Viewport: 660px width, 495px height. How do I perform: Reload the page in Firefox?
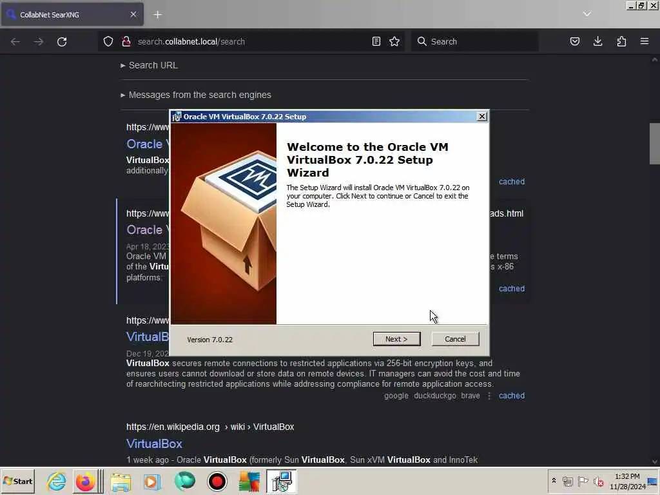tap(62, 42)
